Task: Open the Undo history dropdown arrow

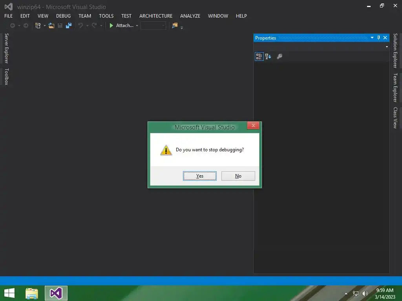Action: pyautogui.click(x=88, y=25)
